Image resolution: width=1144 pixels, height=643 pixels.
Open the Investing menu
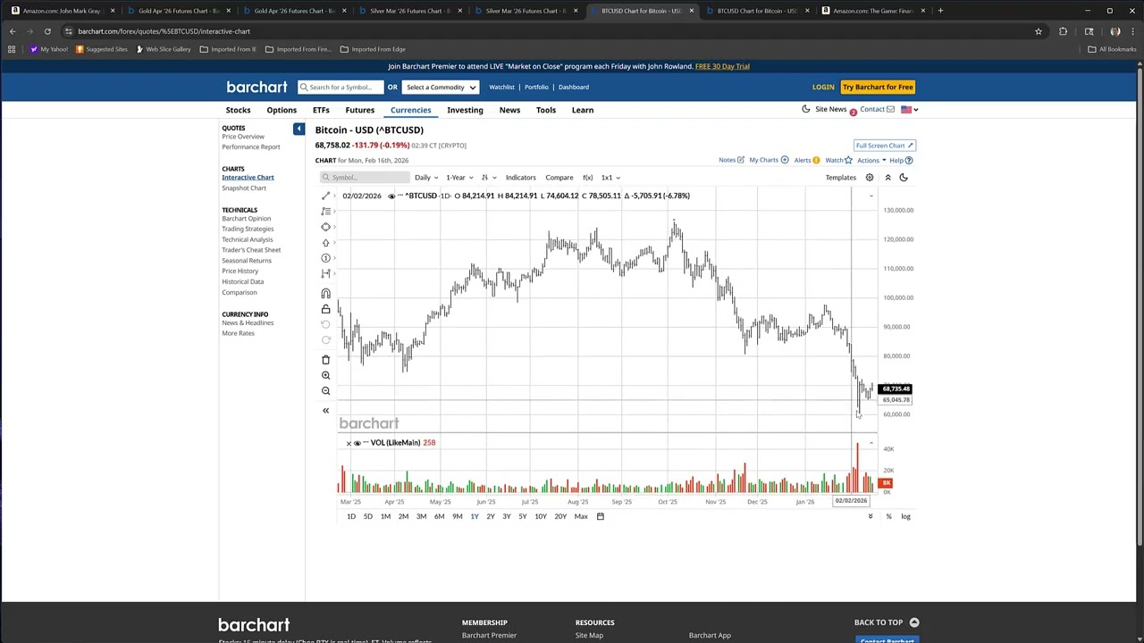465,110
